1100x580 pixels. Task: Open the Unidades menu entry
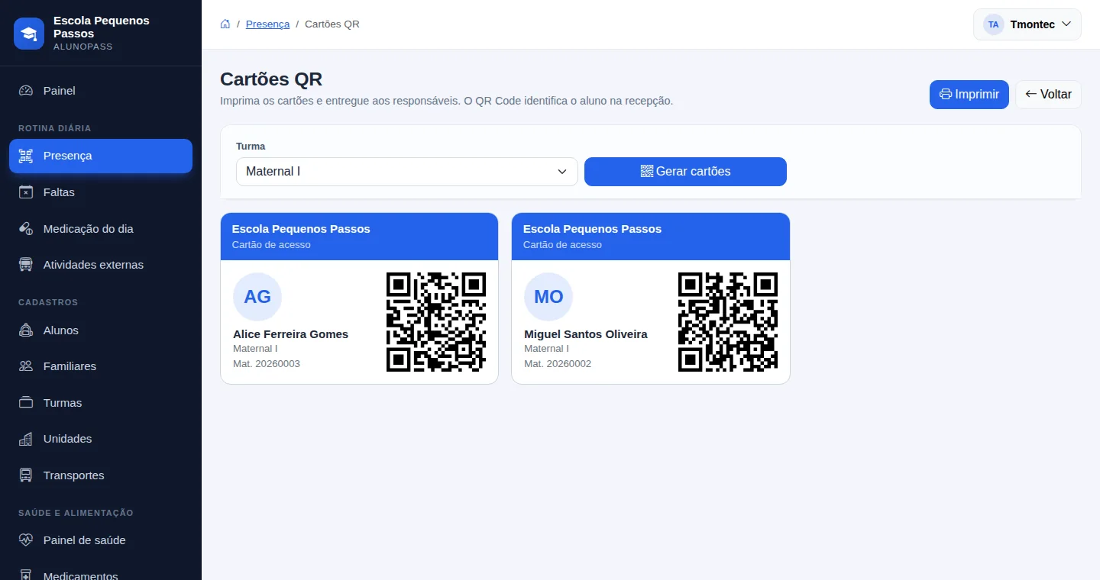[x=101, y=439]
